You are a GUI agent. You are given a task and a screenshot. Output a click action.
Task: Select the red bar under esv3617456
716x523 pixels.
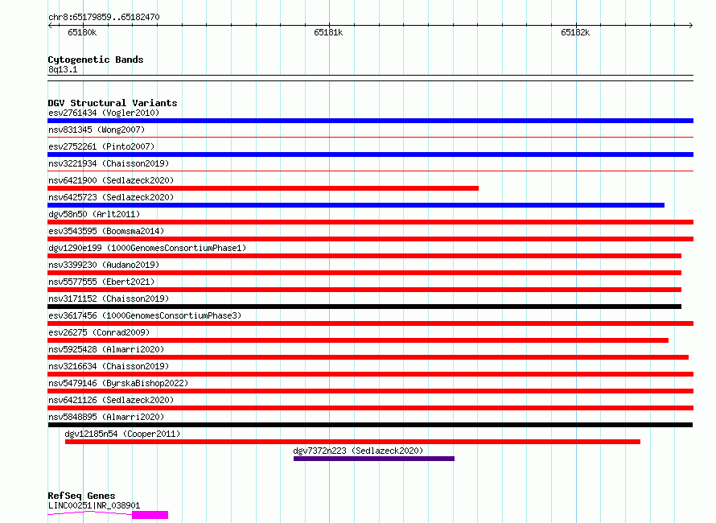[x=370, y=323]
